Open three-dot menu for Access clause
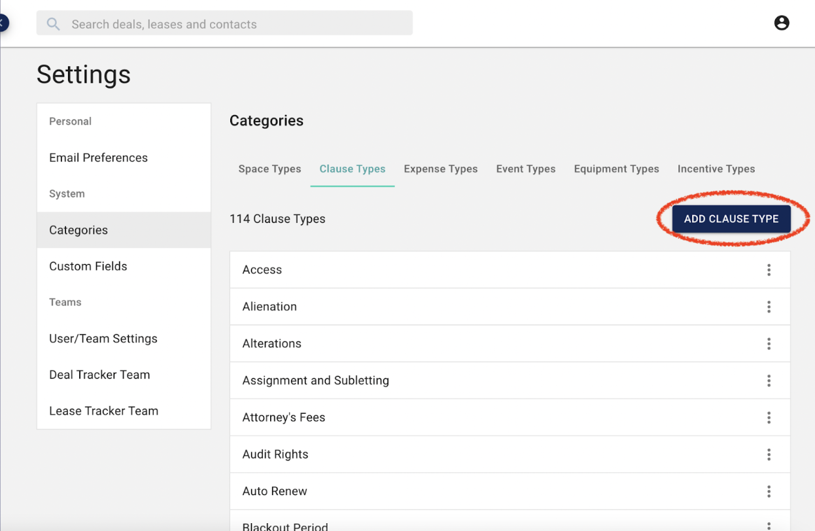 point(769,270)
